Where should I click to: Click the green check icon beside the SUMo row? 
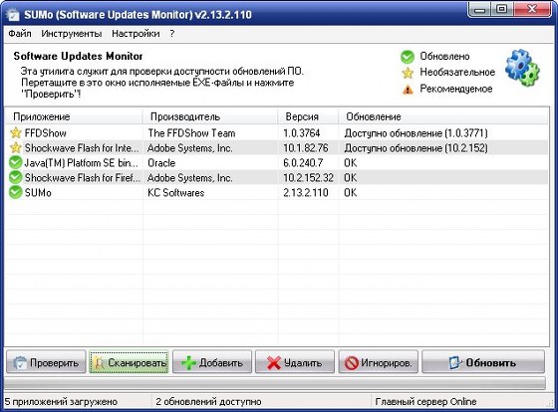(15, 192)
